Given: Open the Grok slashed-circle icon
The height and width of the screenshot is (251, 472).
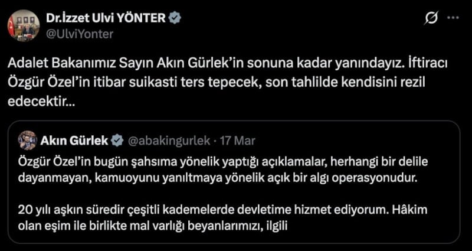Looking at the screenshot, I should [x=431, y=18].
